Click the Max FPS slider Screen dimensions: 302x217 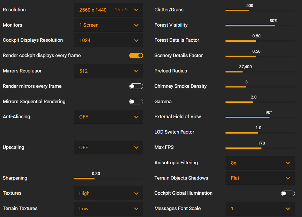(x=261, y=148)
